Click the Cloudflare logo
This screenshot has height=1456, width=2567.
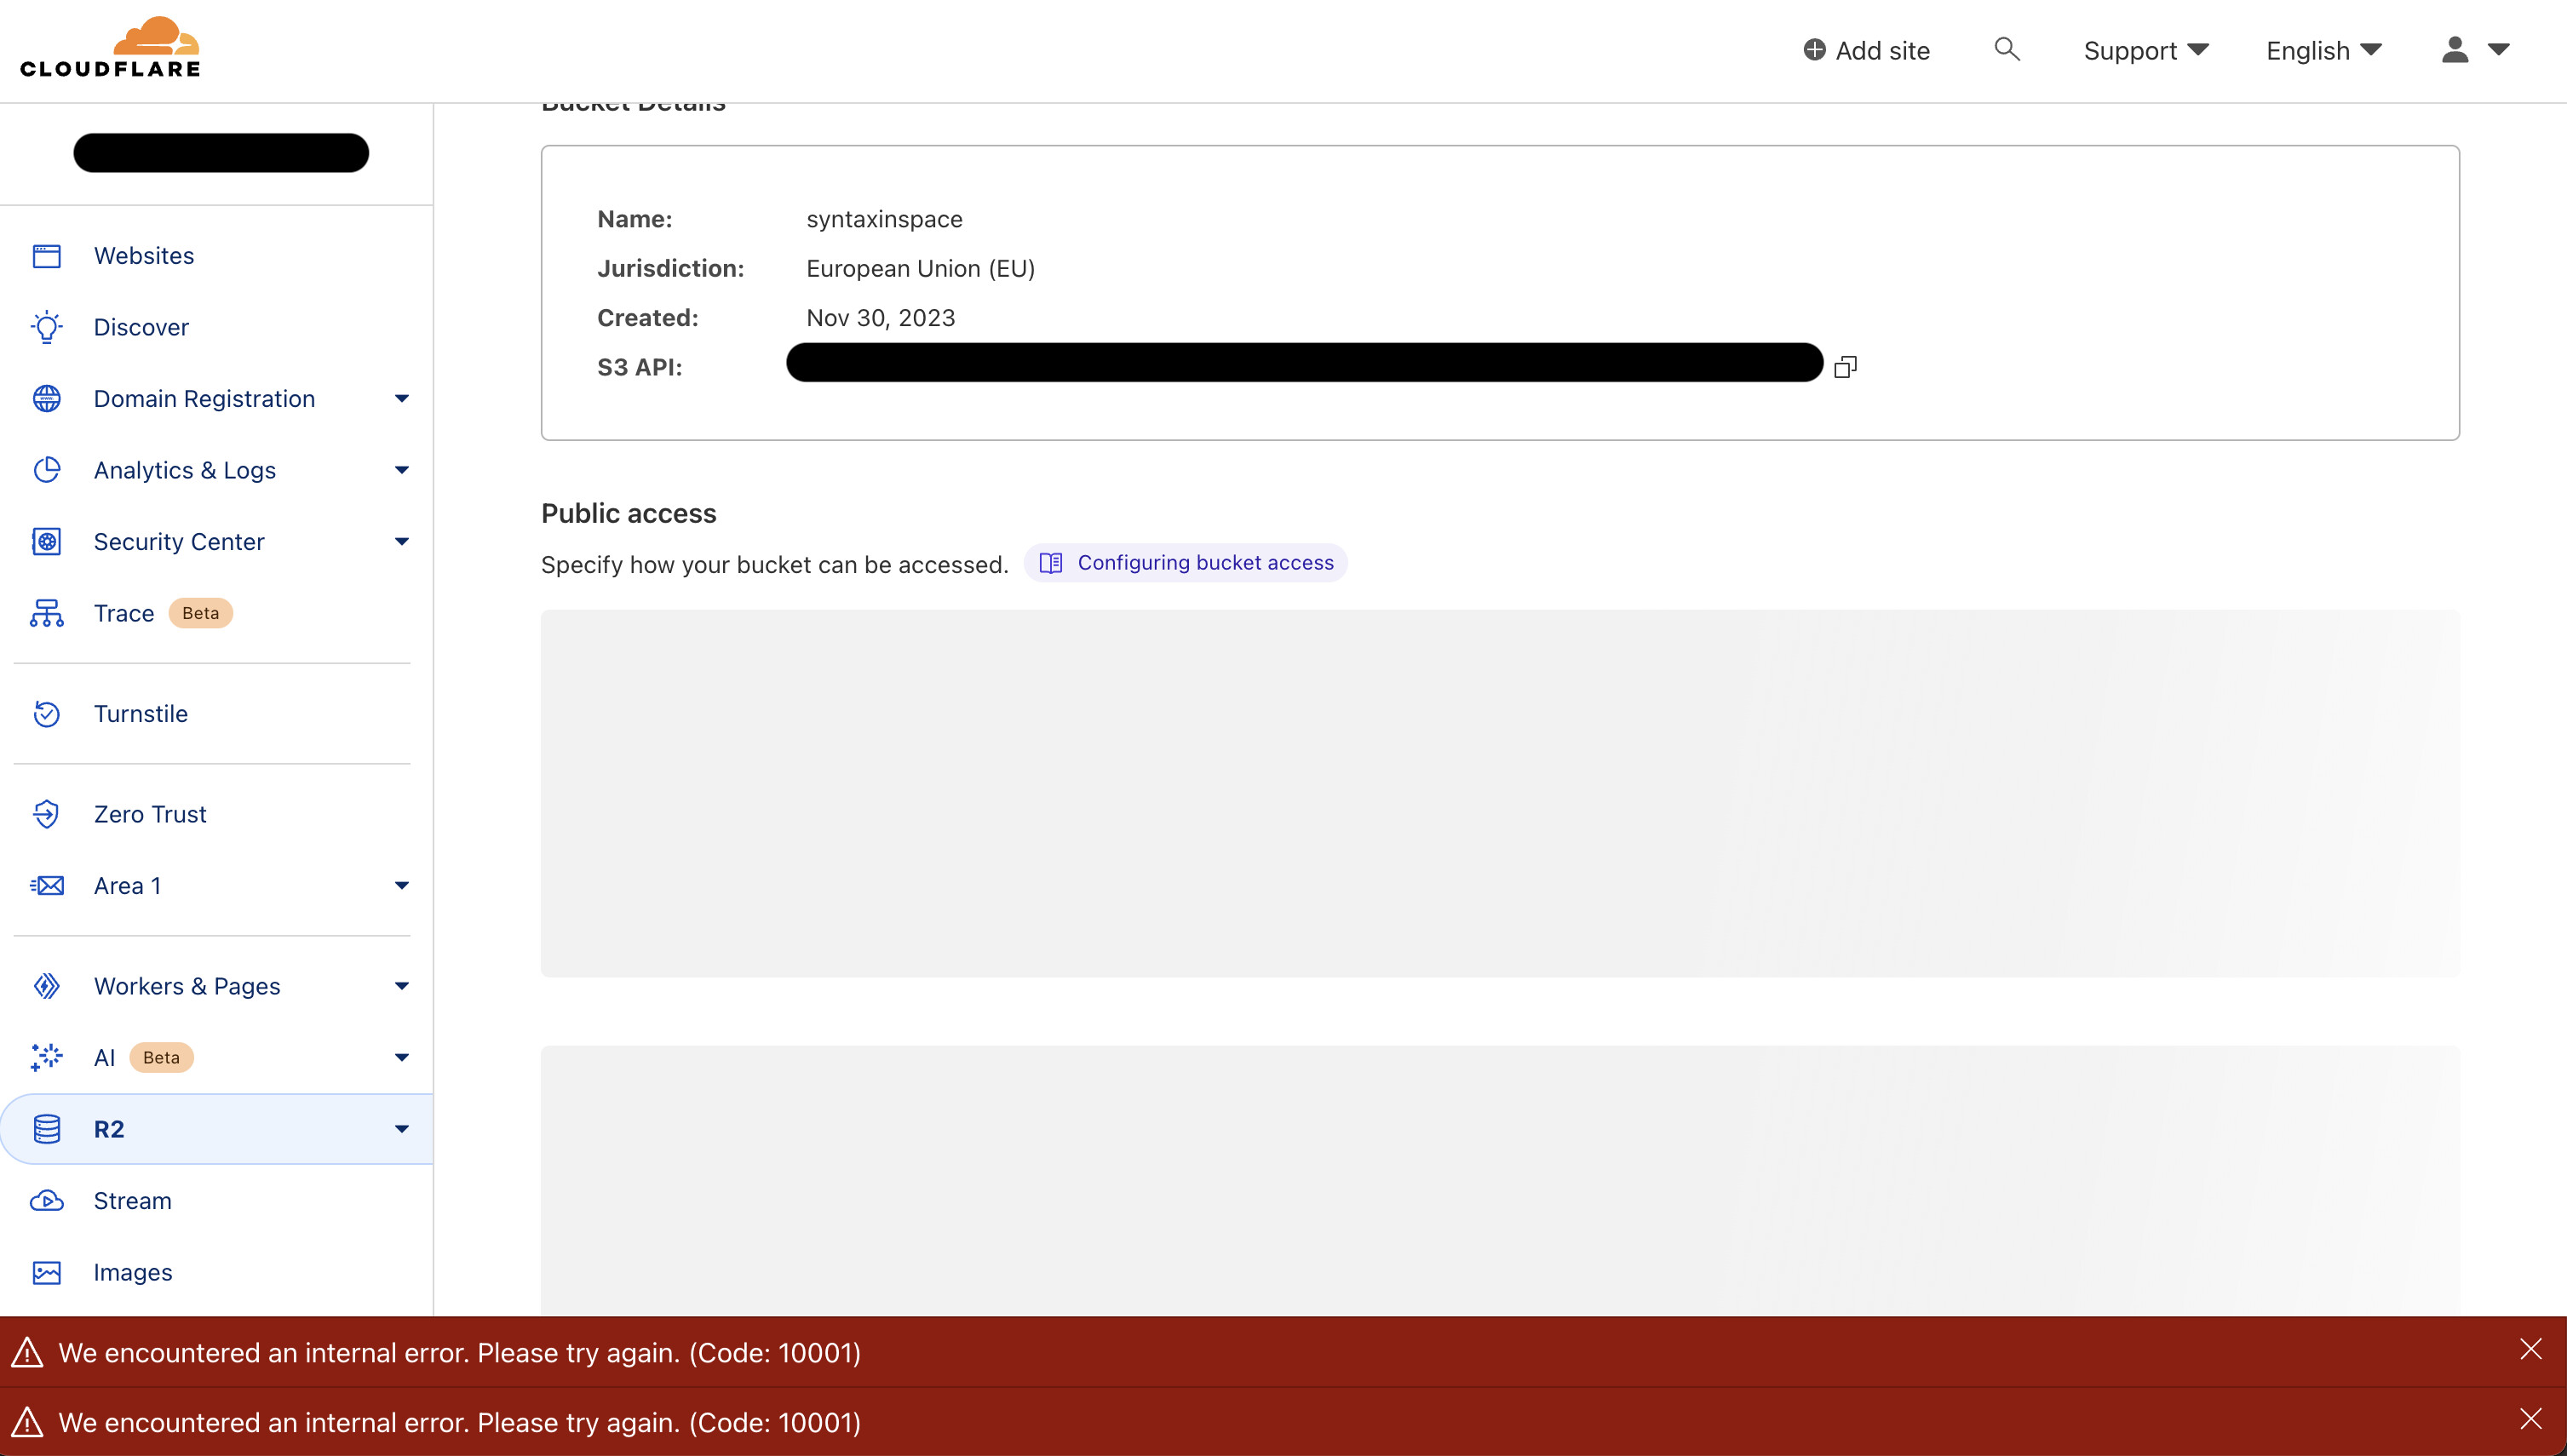(x=110, y=47)
